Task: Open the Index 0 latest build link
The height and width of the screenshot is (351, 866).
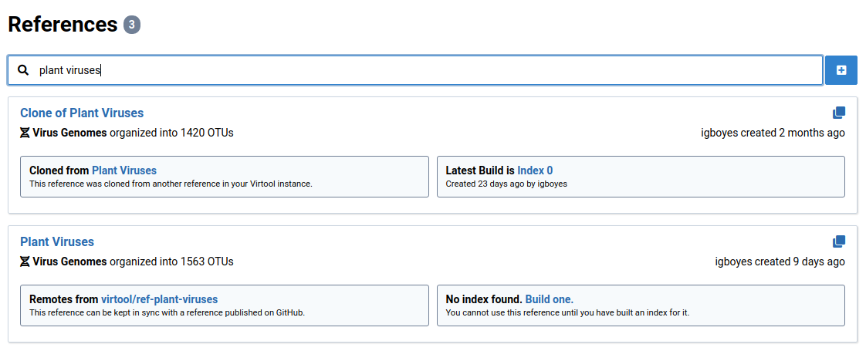Action: (535, 170)
